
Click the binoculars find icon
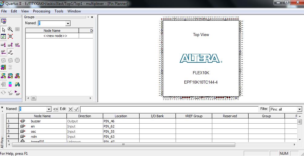pos(17,84)
